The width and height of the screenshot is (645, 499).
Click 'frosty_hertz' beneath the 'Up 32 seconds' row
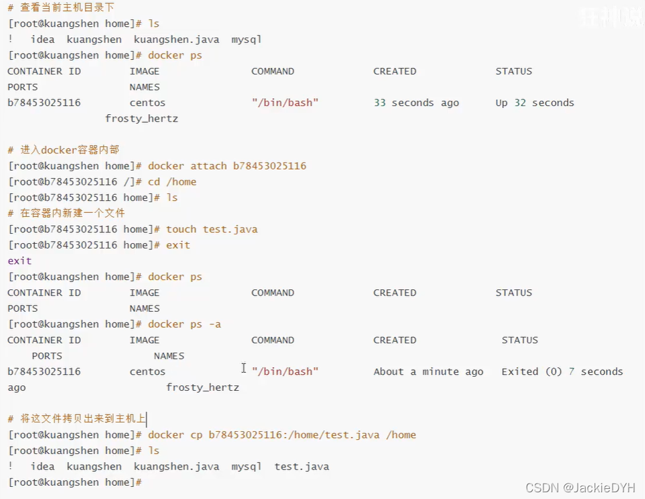pyautogui.click(x=142, y=119)
